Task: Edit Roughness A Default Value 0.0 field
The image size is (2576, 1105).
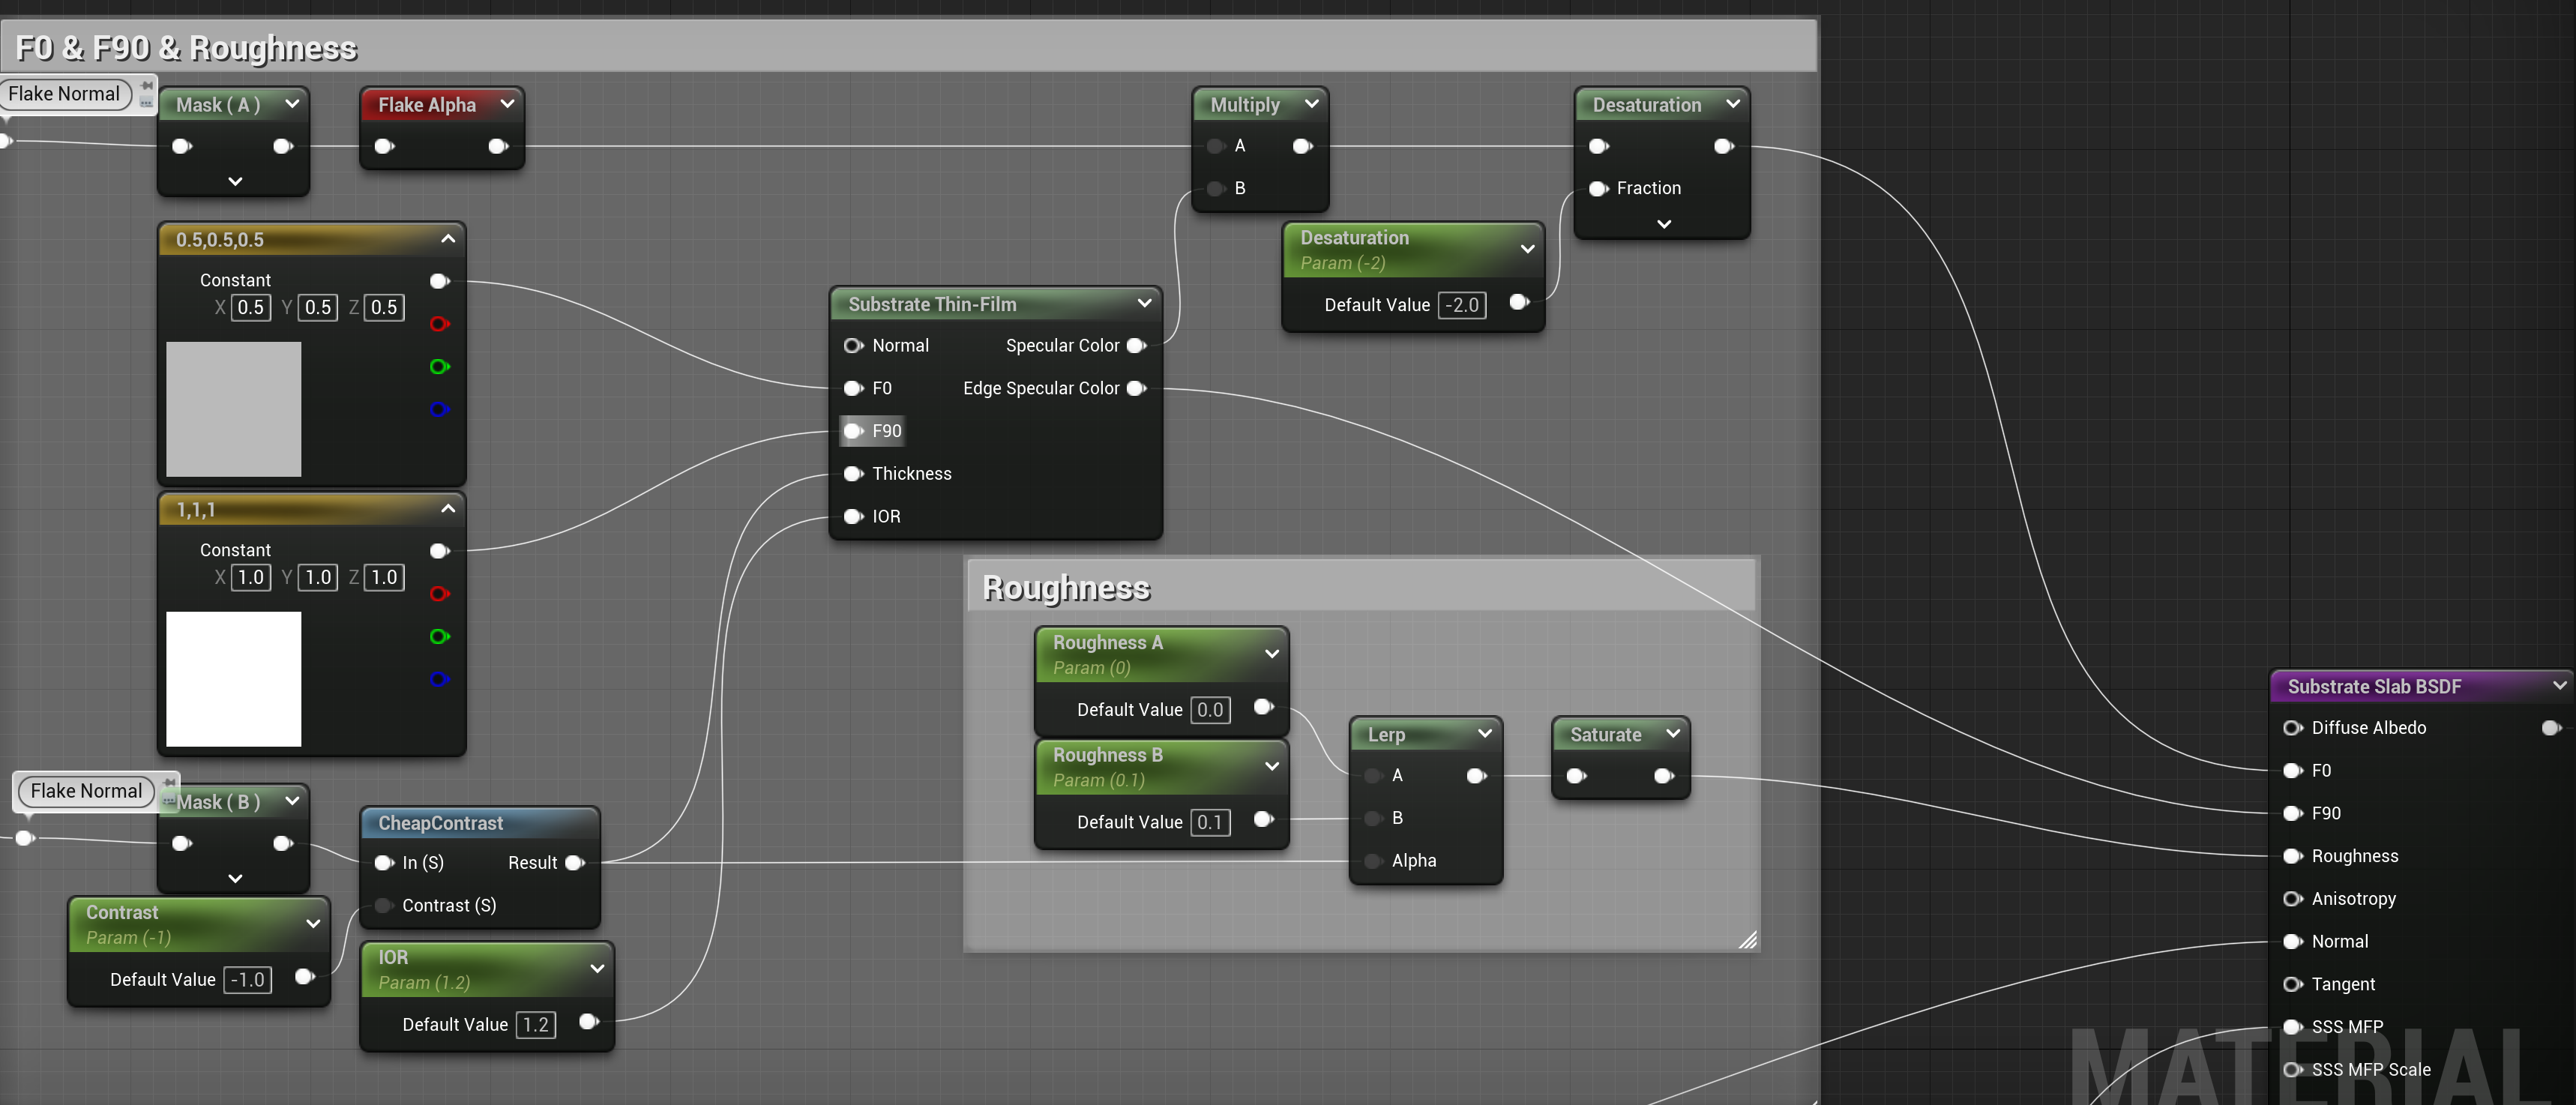Action: coord(1210,710)
